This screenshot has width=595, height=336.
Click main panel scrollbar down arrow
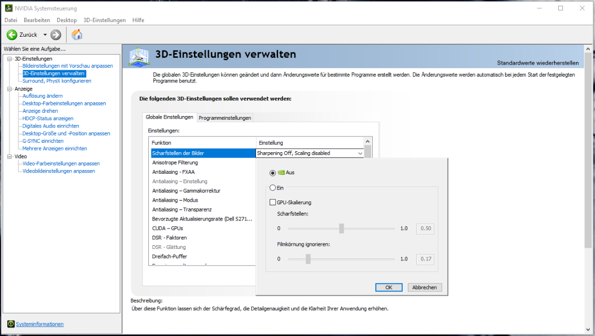588,330
